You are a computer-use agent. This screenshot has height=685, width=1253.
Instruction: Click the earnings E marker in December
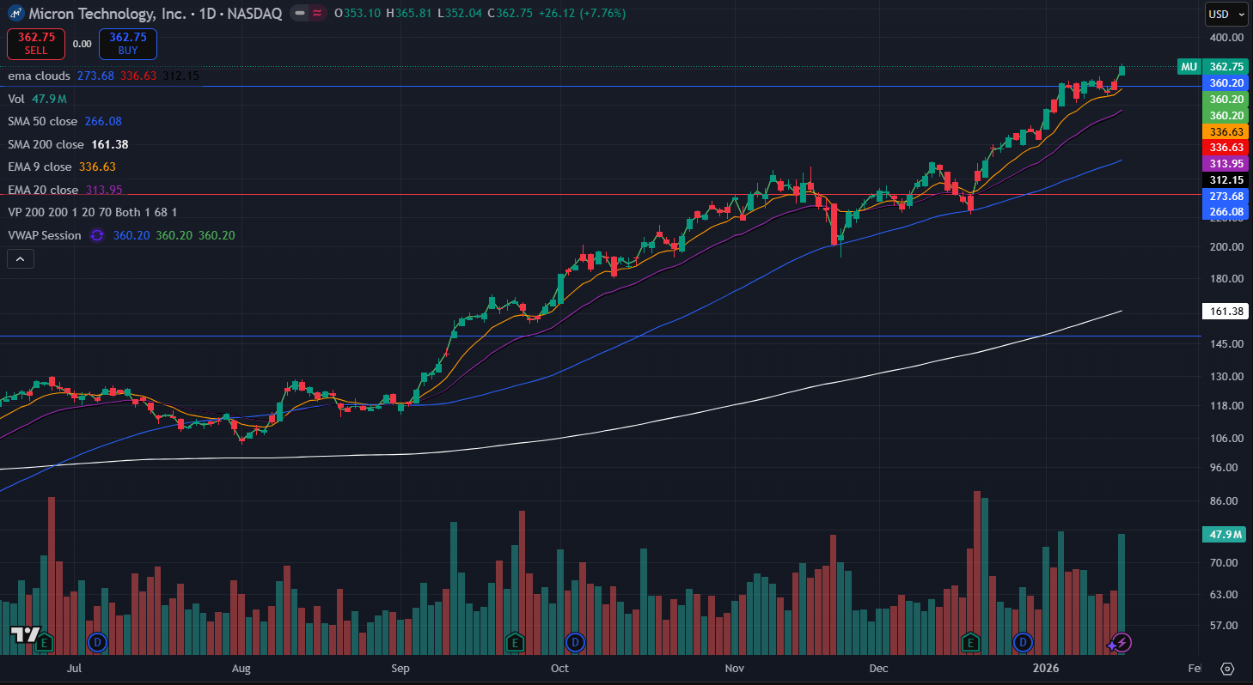971,641
